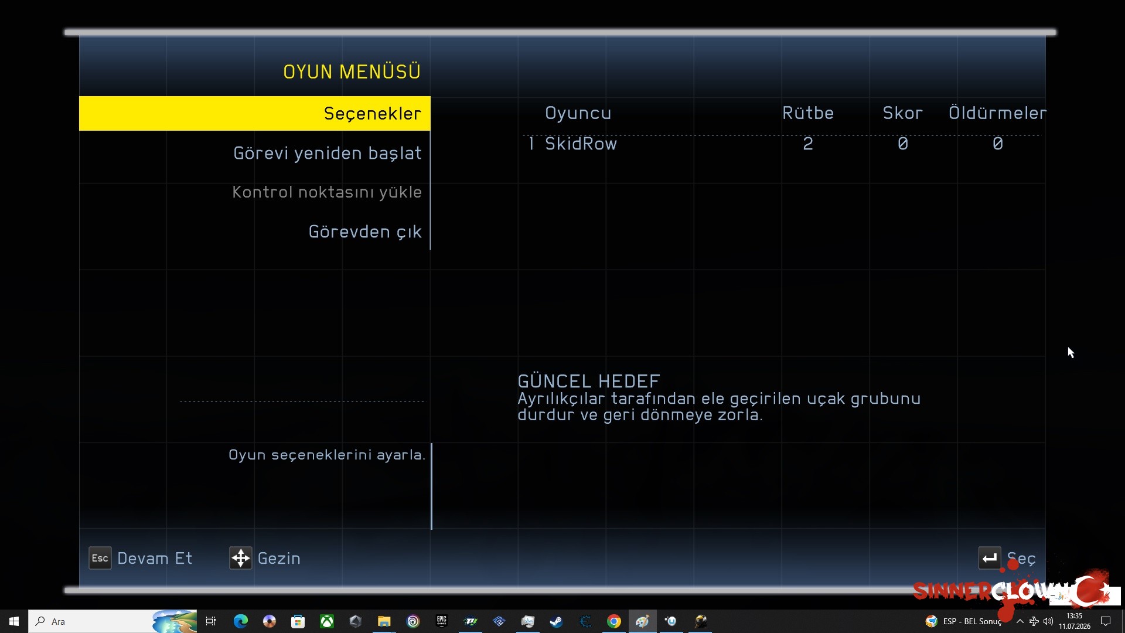Click the Rütbe column header

tap(808, 113)
